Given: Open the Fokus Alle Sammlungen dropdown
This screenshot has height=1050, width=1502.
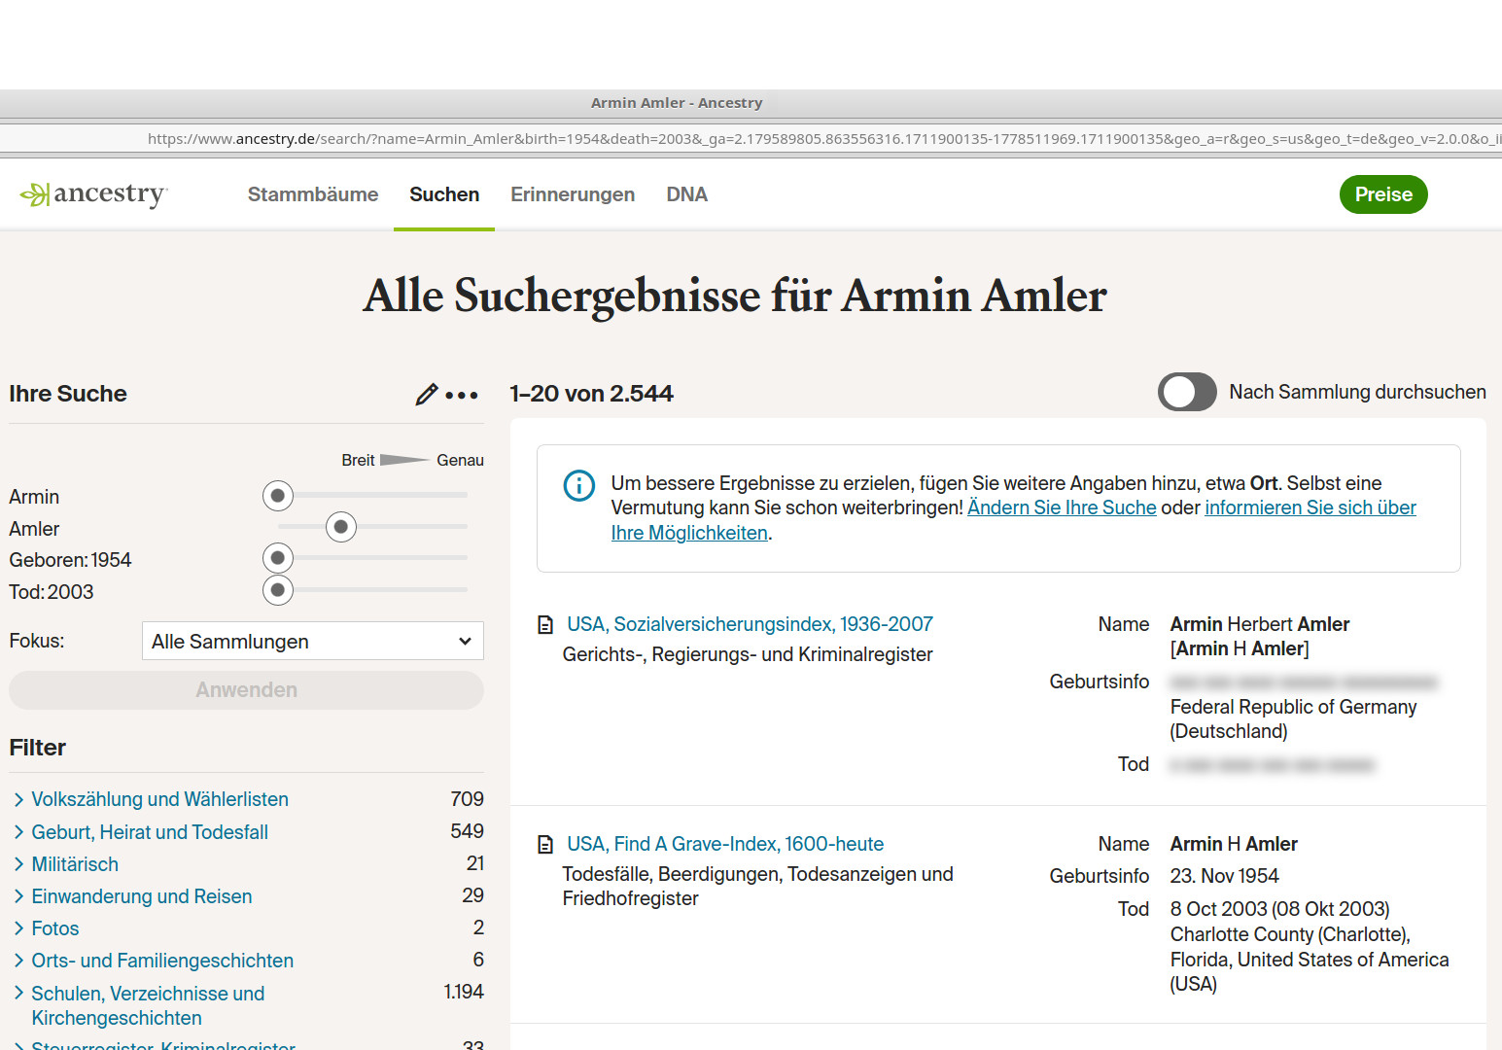Looking at the screenshot, I should (313, 642).
